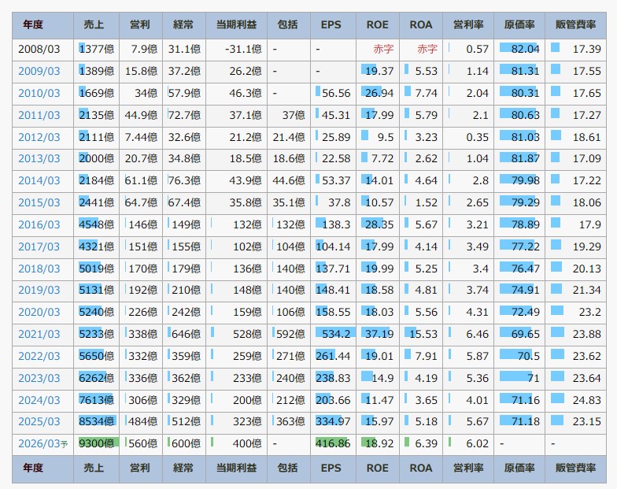Open the 2023/03 fiscal year link
The width and height of the screenshot is (617, 489).
(x=39, y=378)
